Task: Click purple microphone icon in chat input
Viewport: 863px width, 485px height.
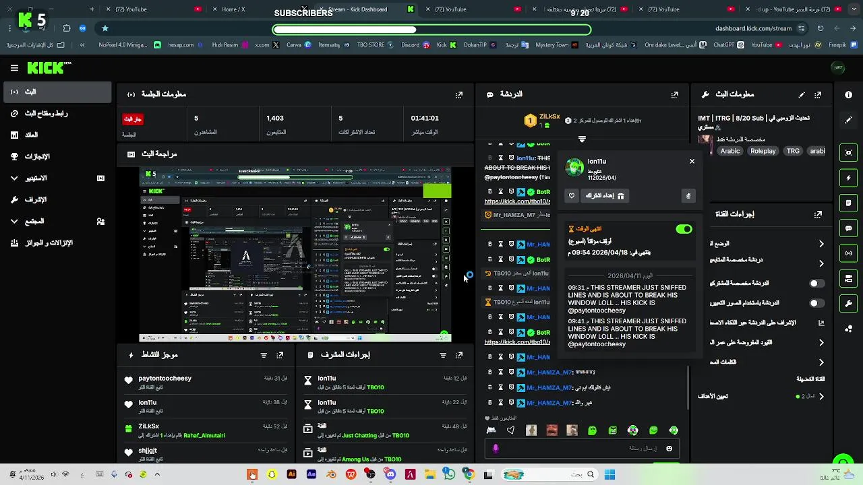Action: pyautogui.click(x=496, y=449)
